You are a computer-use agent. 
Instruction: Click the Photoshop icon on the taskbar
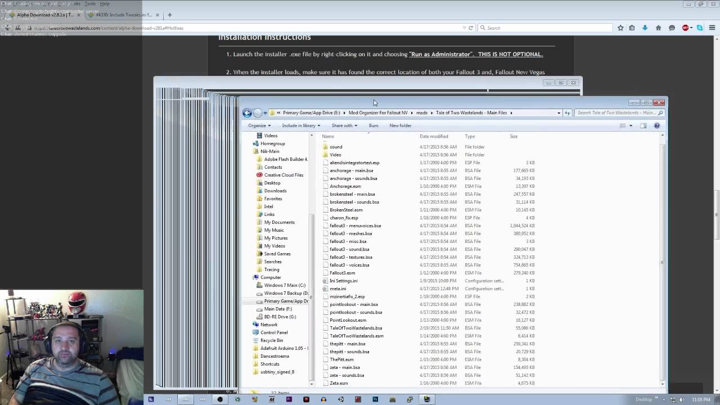(x=375, y=399)
